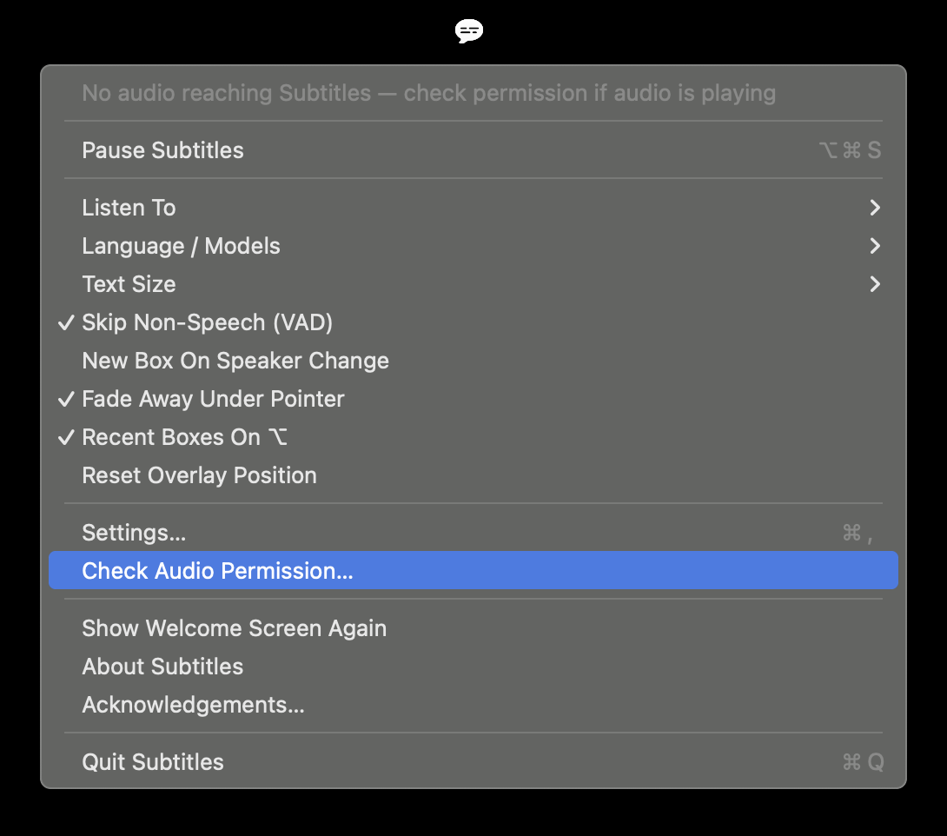Image resolution: width=947 pixels, height=836 pixels.
Task: Choose Reset Overlay Position
Action: click(x=473, y=475)
